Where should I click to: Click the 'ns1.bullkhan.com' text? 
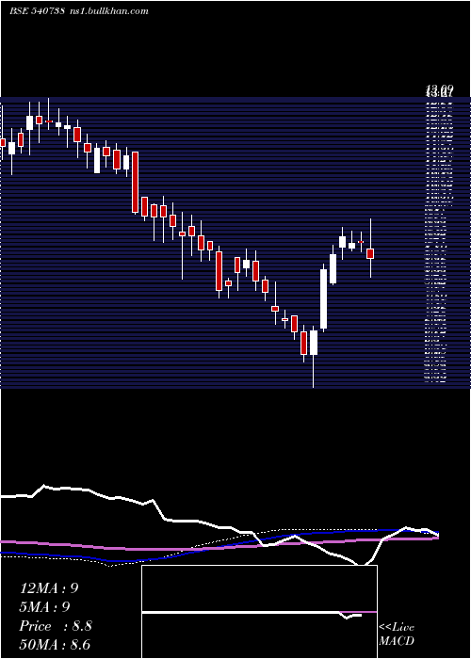(x=108, y=11)
